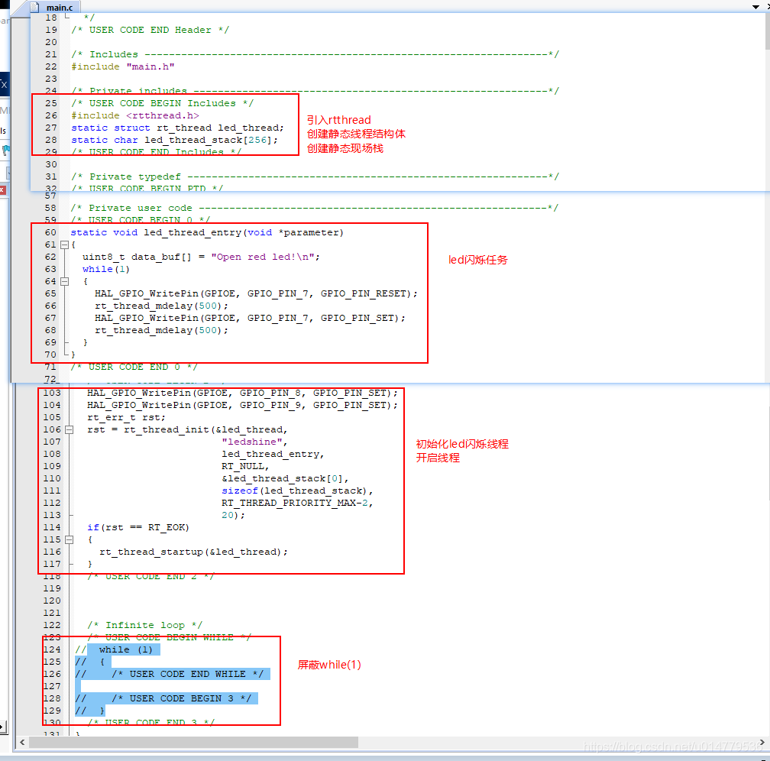The width and height of the screenshot is (770, 761).
Task: Click the rt_err_t rst declaration
Action: pyautogui.click(x=126, y=418)
